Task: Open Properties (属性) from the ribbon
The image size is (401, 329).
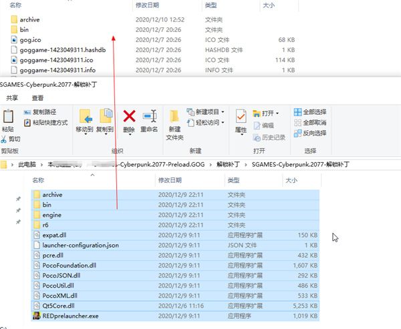Action: (241, 120)
